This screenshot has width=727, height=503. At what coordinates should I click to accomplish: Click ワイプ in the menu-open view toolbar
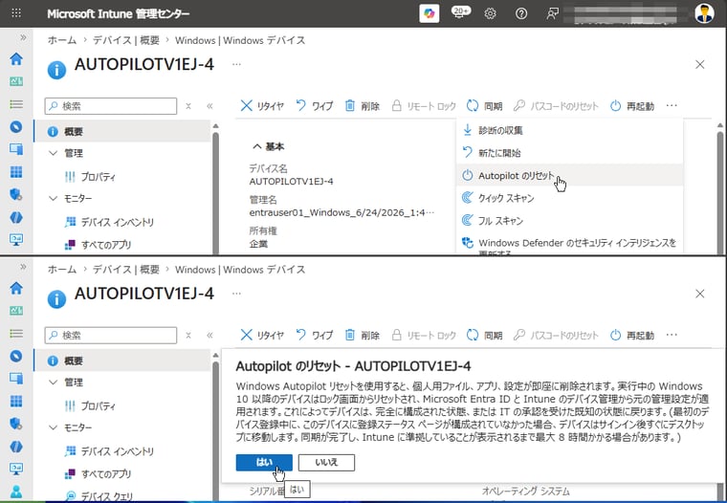tap(315, 106)
